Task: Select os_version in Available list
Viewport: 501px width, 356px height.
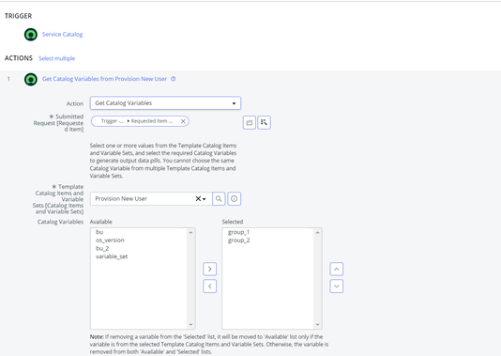Action: 110,240
